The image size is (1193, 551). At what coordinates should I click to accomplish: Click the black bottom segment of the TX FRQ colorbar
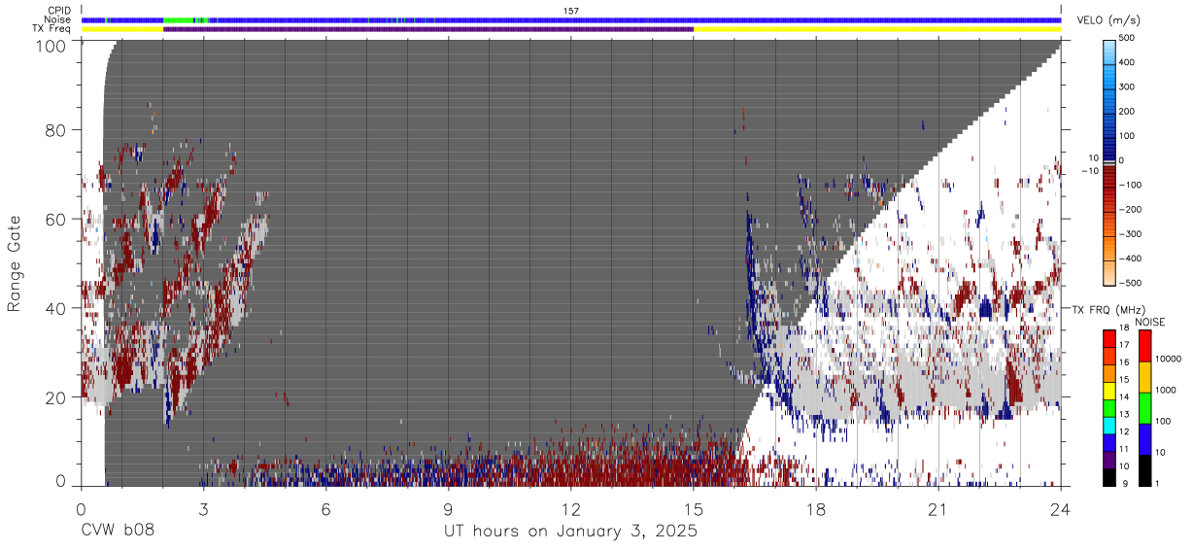1109,478
